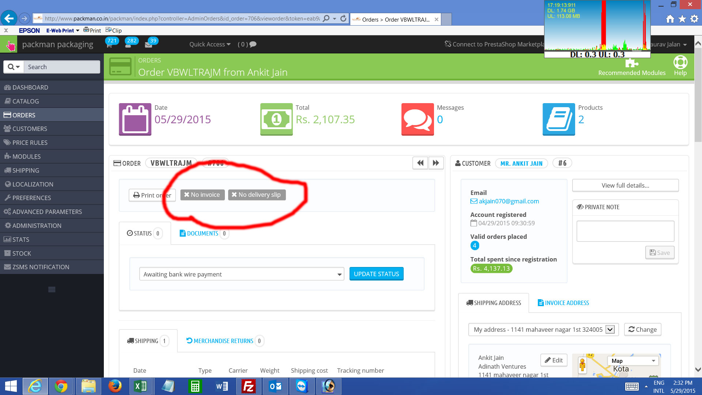The image size is (702, 395).
Task: Open the order status dropdown showing Awaiting bank wire payment
Action: 241,274
